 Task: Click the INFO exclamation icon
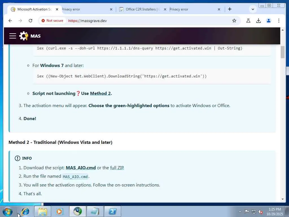17,158
